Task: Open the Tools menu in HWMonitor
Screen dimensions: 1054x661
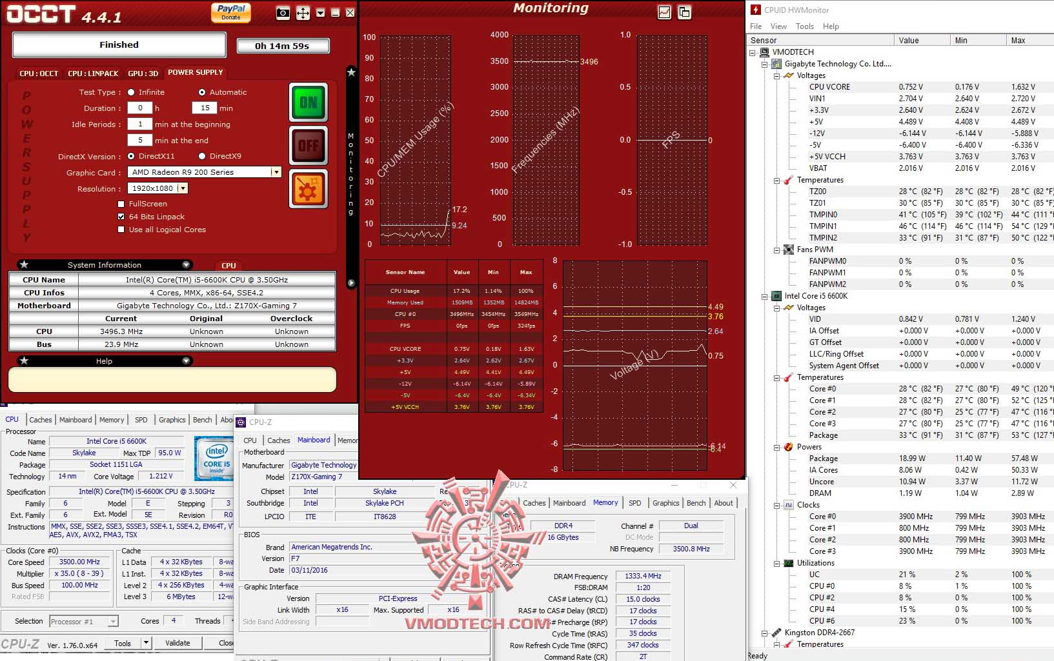Action: tap(805, 26)
